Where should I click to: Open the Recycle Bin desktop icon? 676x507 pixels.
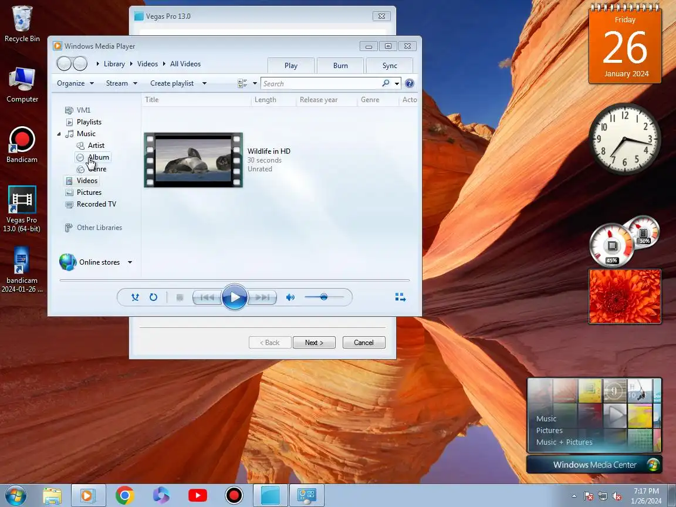22,23
